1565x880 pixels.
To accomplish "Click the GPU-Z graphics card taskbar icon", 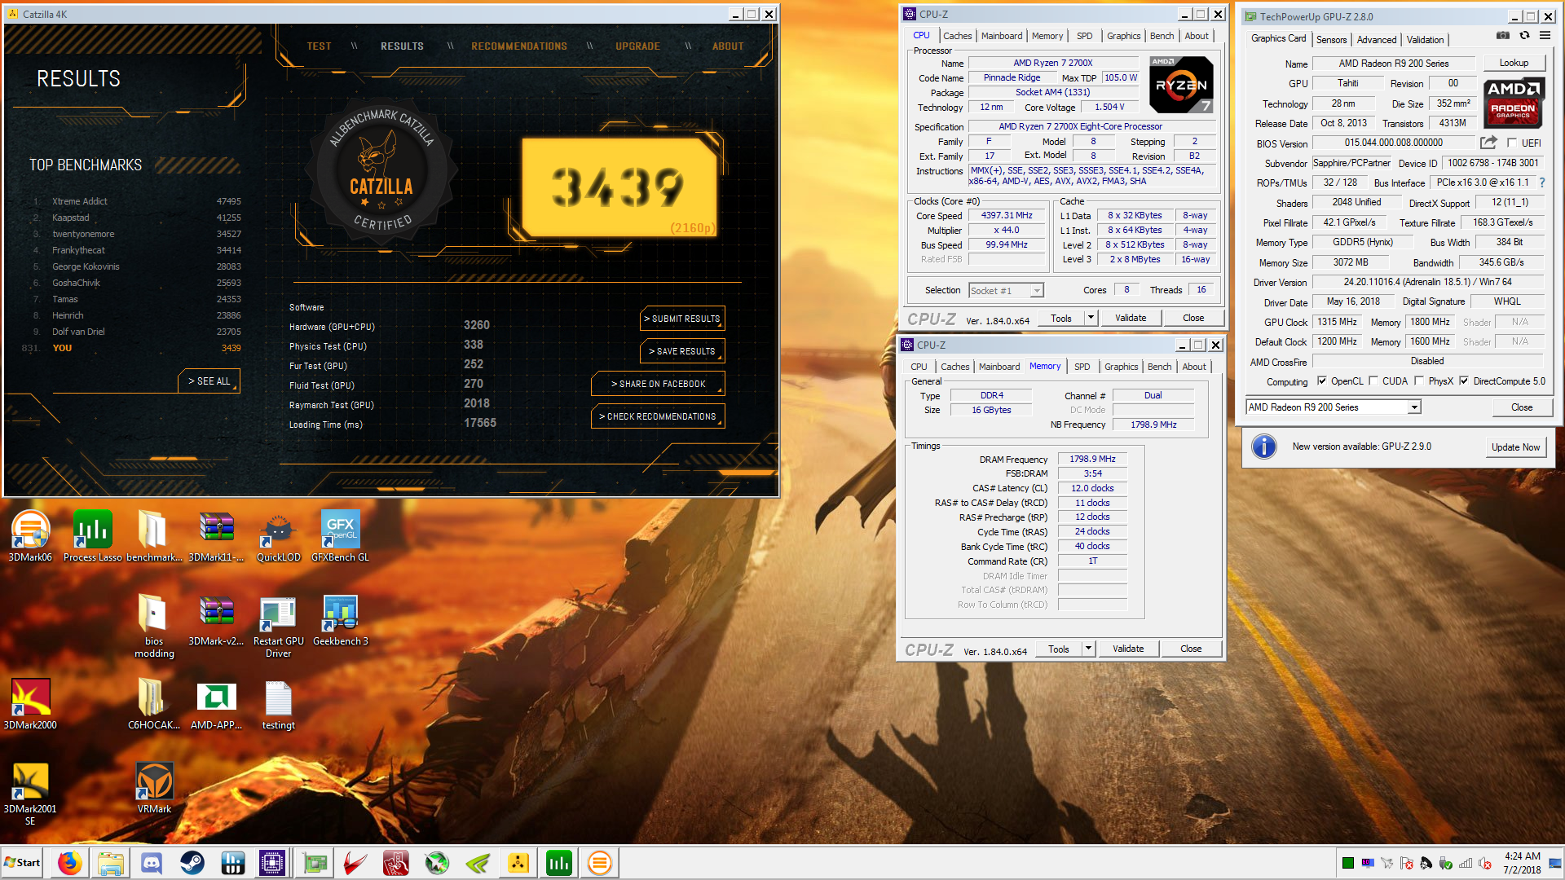I will [315, 863].
